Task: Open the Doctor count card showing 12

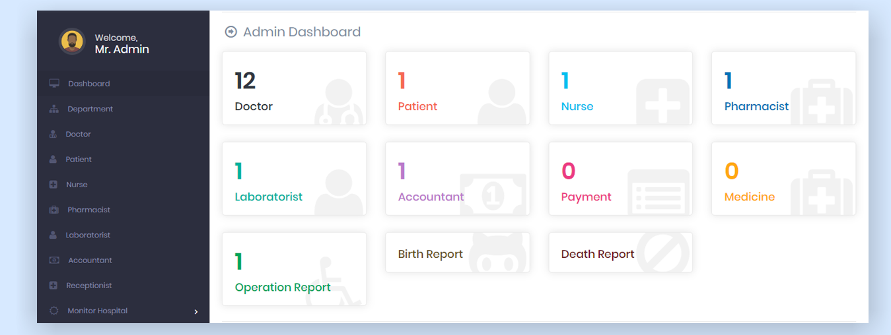Action: [294, 88]
